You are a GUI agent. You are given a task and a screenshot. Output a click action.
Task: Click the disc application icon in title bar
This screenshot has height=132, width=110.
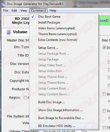tap(3, 4)
